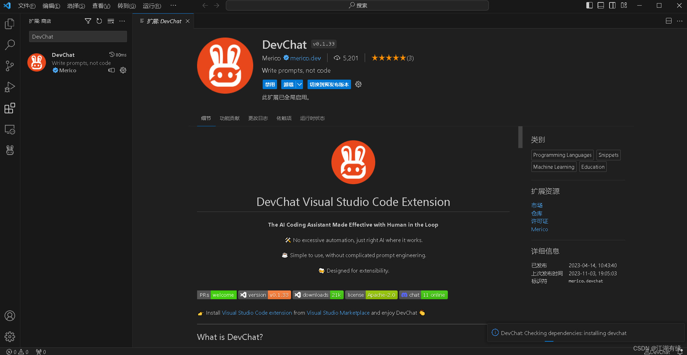Refresh the extensions list

coord(99,21)
